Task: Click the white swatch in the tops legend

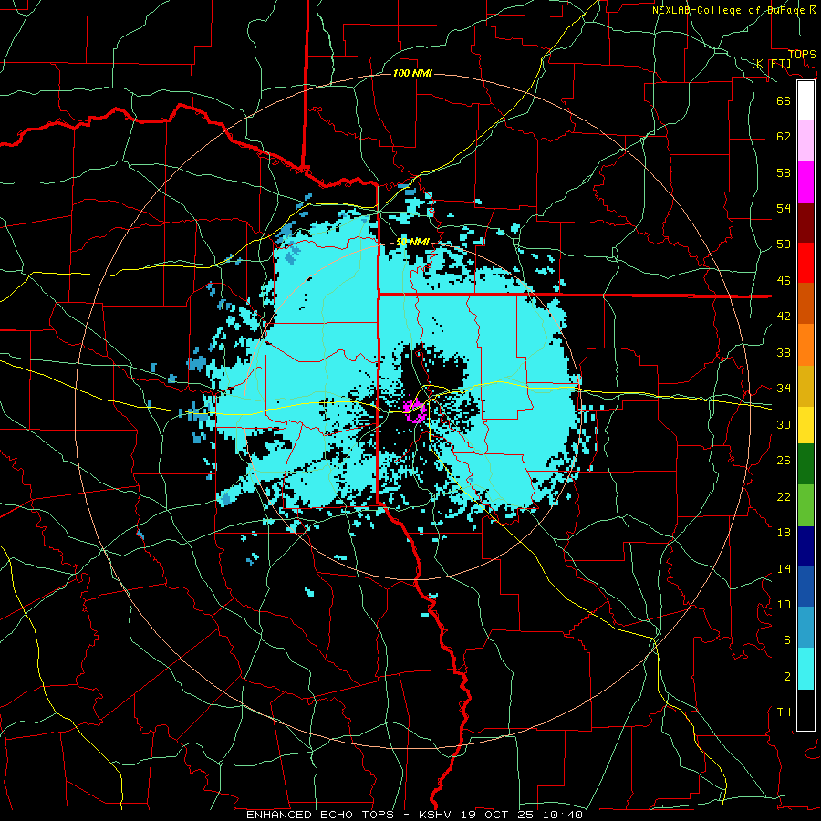Action: pos(805,100)
